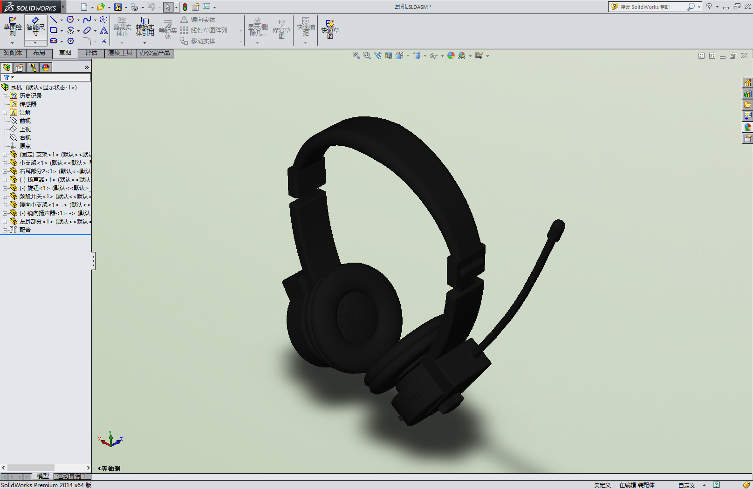Image resolution: width=753 pixels, height=489 pixels.
Task: Toggle the Select arrow tool
Action: point(168,7)
